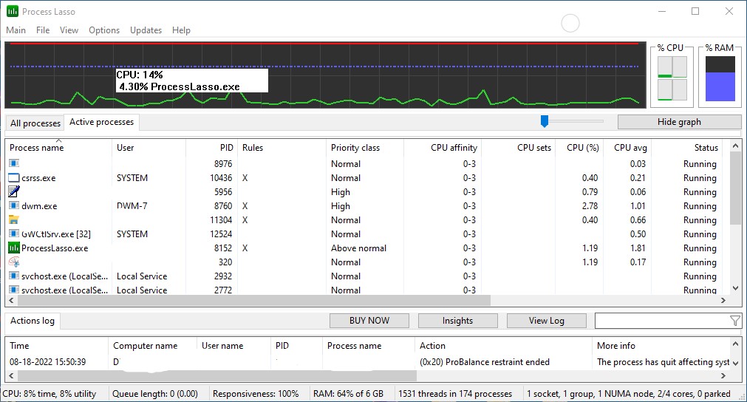Click the actions log scroll right arrow
The height and width of the screenshot is (402, 747).
[x=723, y=376]
